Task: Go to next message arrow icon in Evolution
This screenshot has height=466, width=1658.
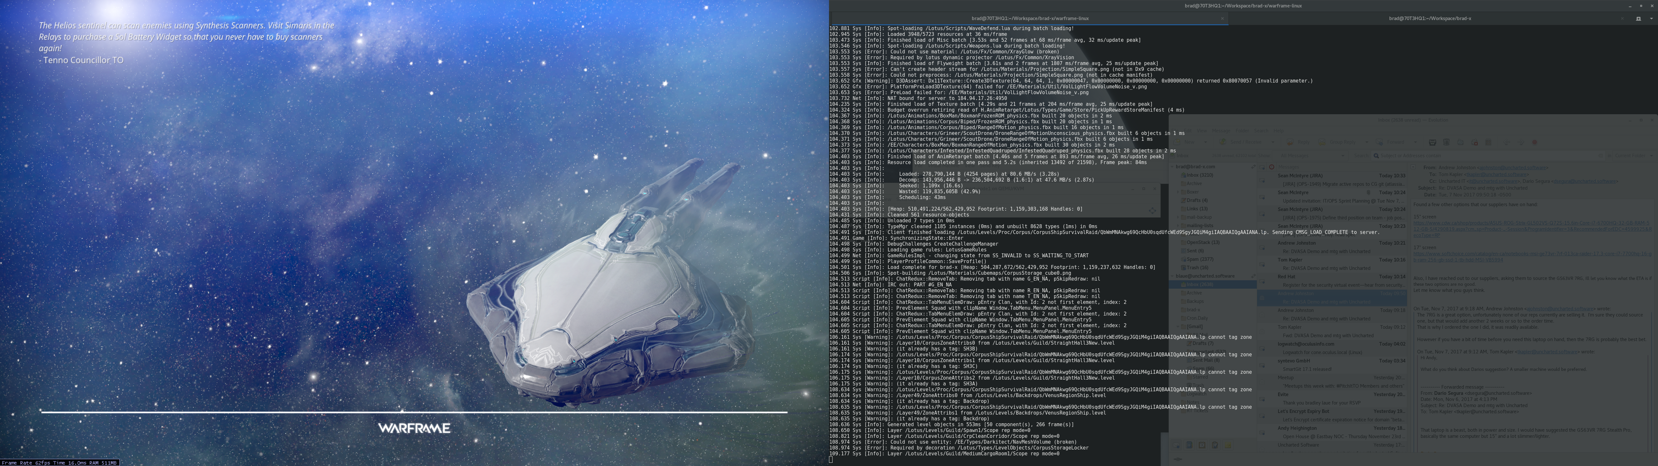Action: pyautogui.click(x=1521, y=142)
